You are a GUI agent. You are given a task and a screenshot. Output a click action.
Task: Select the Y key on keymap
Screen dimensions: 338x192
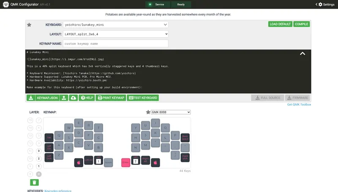point(136,128)
